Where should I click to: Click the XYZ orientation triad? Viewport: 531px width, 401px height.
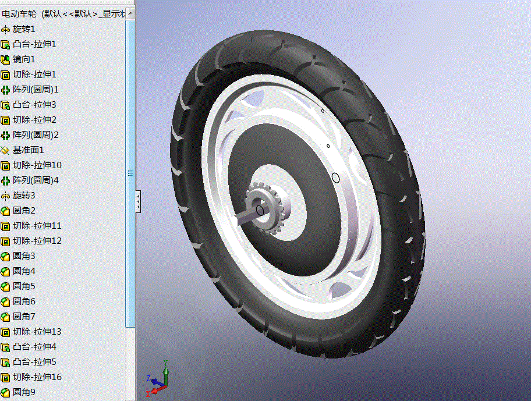[158, 379]
